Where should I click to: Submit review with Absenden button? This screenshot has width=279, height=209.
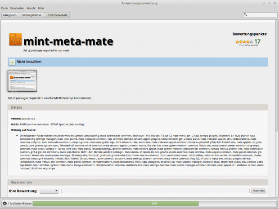[x=259, y=191]
